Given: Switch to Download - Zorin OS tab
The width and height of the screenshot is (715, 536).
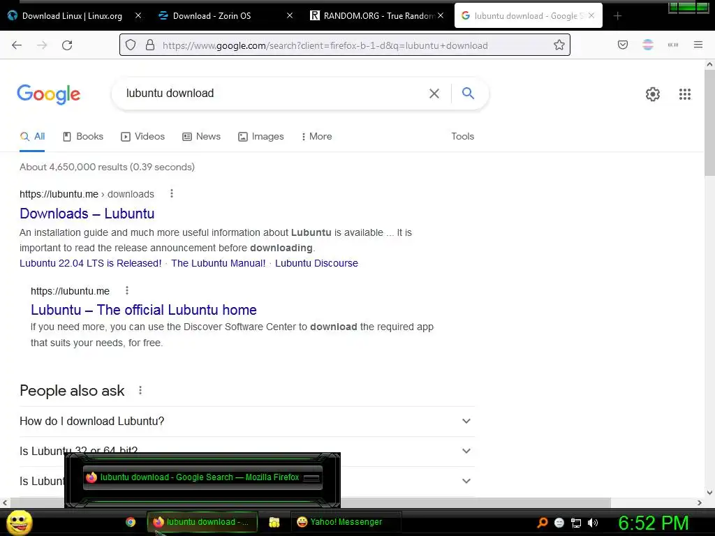Looking at the screenshot, I should coord(212,16).
